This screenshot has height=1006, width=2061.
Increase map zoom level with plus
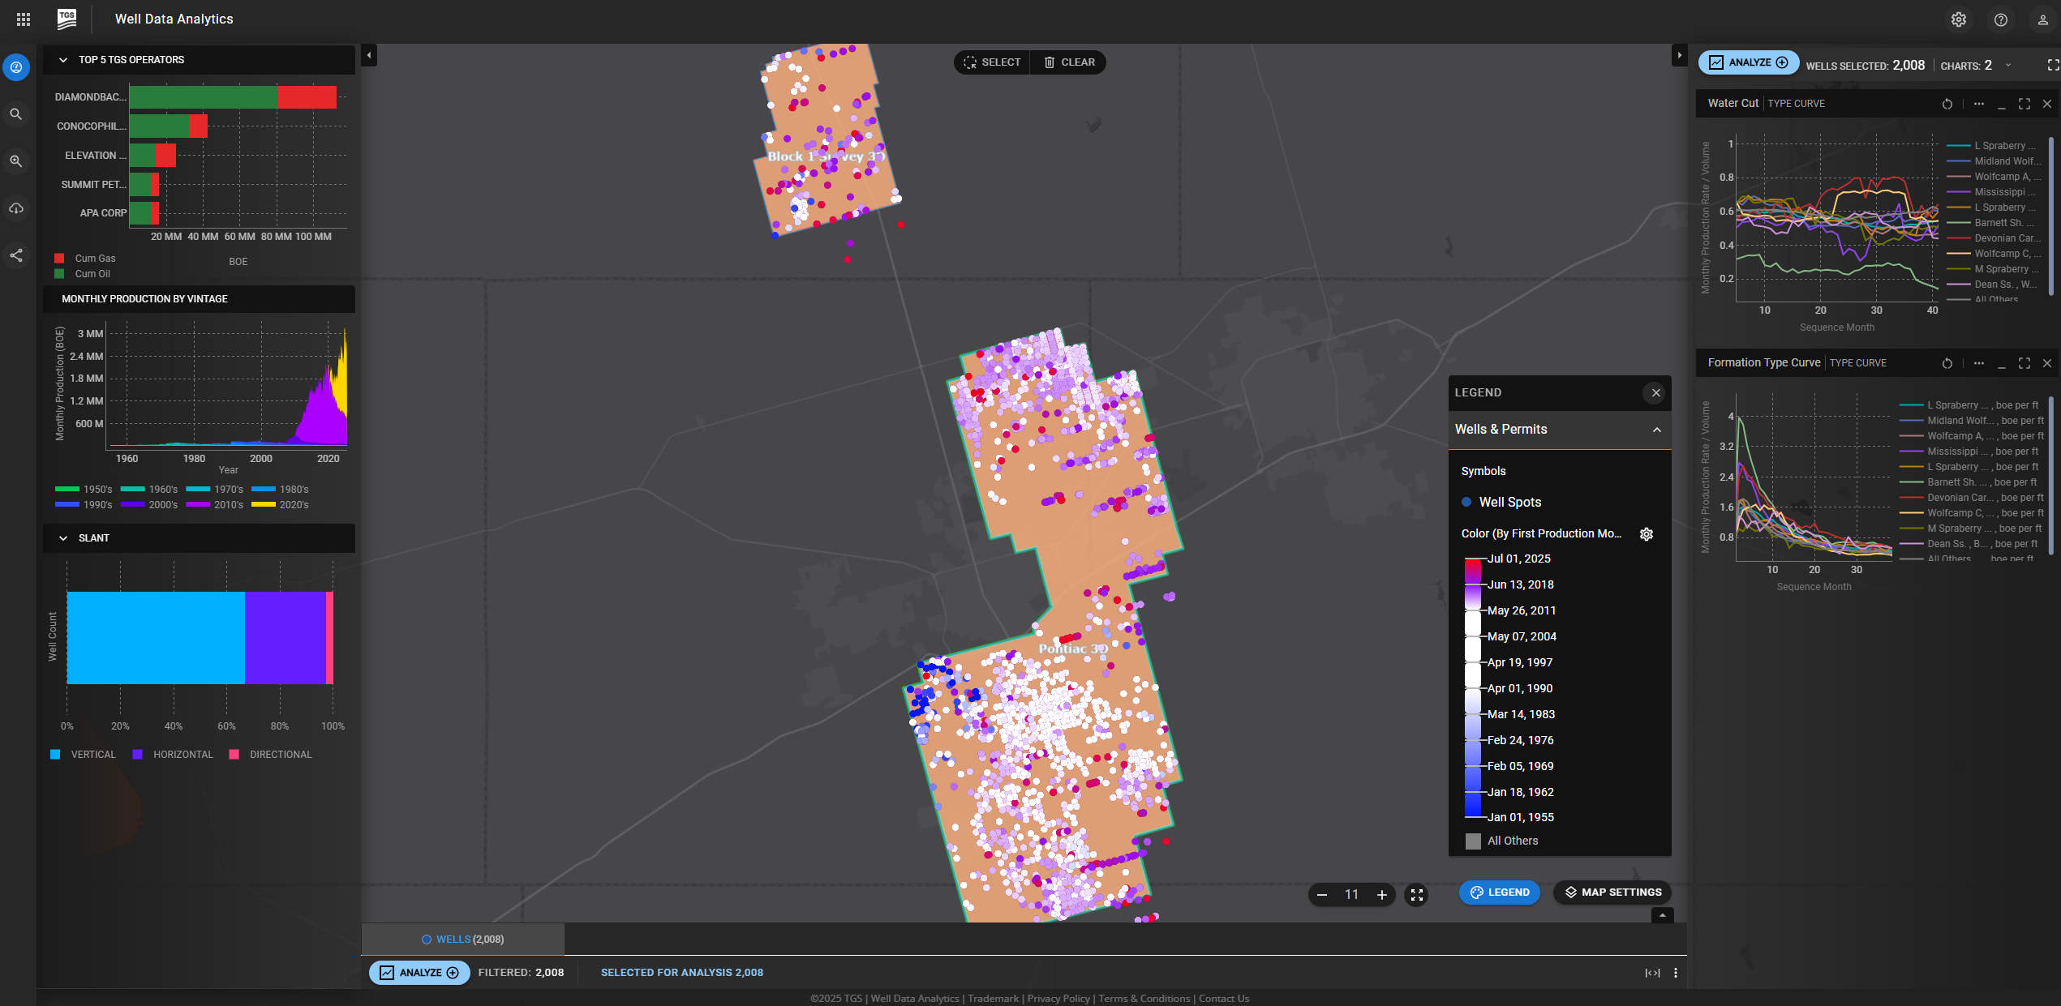coord(1381,894)
